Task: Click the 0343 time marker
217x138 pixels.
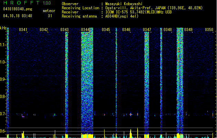Action: pos(65,30)
